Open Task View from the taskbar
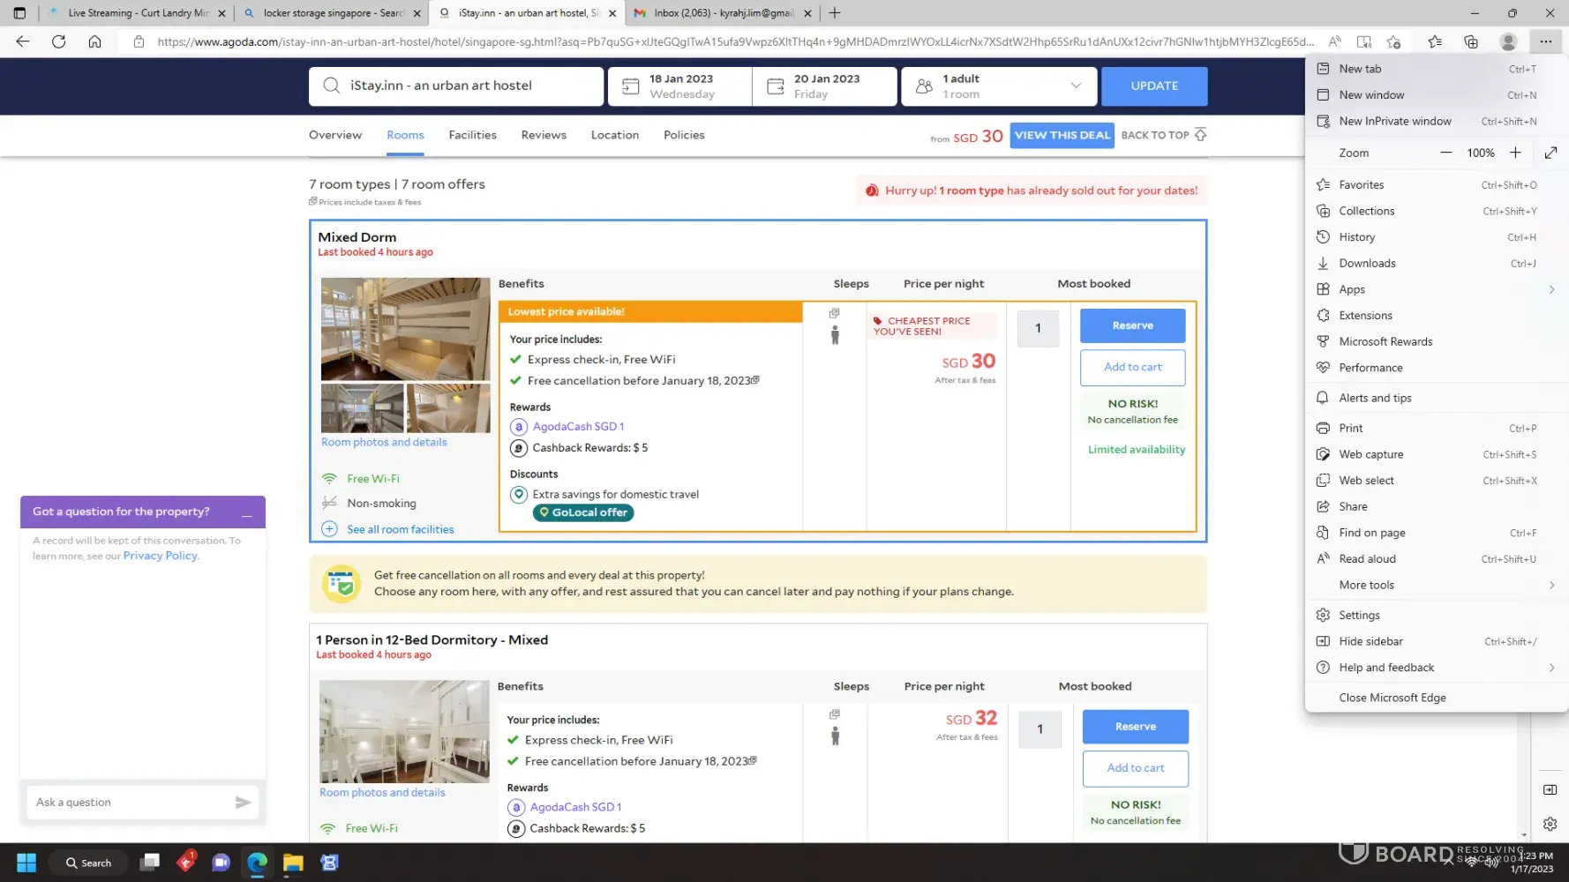 pos(150,863)
